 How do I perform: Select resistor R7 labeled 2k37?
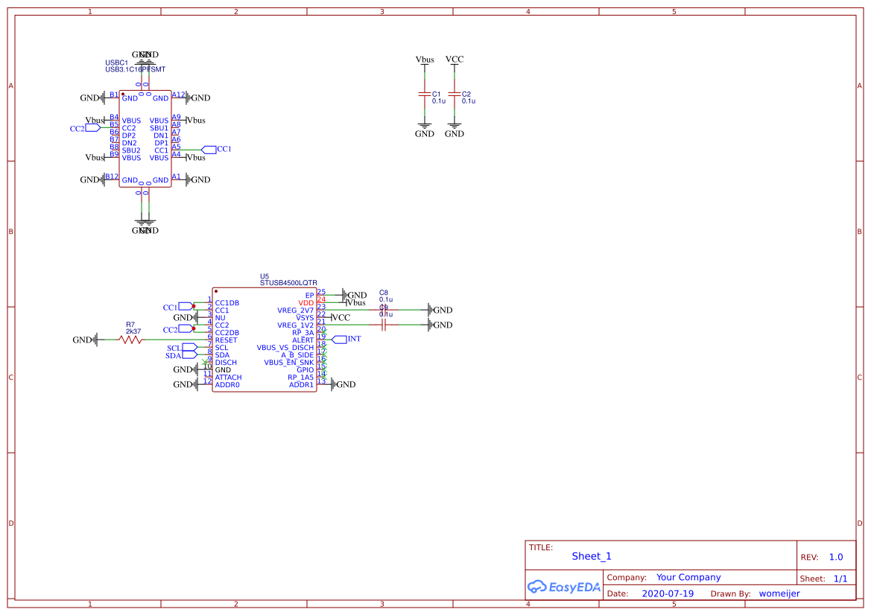click(x=129, y=340)
